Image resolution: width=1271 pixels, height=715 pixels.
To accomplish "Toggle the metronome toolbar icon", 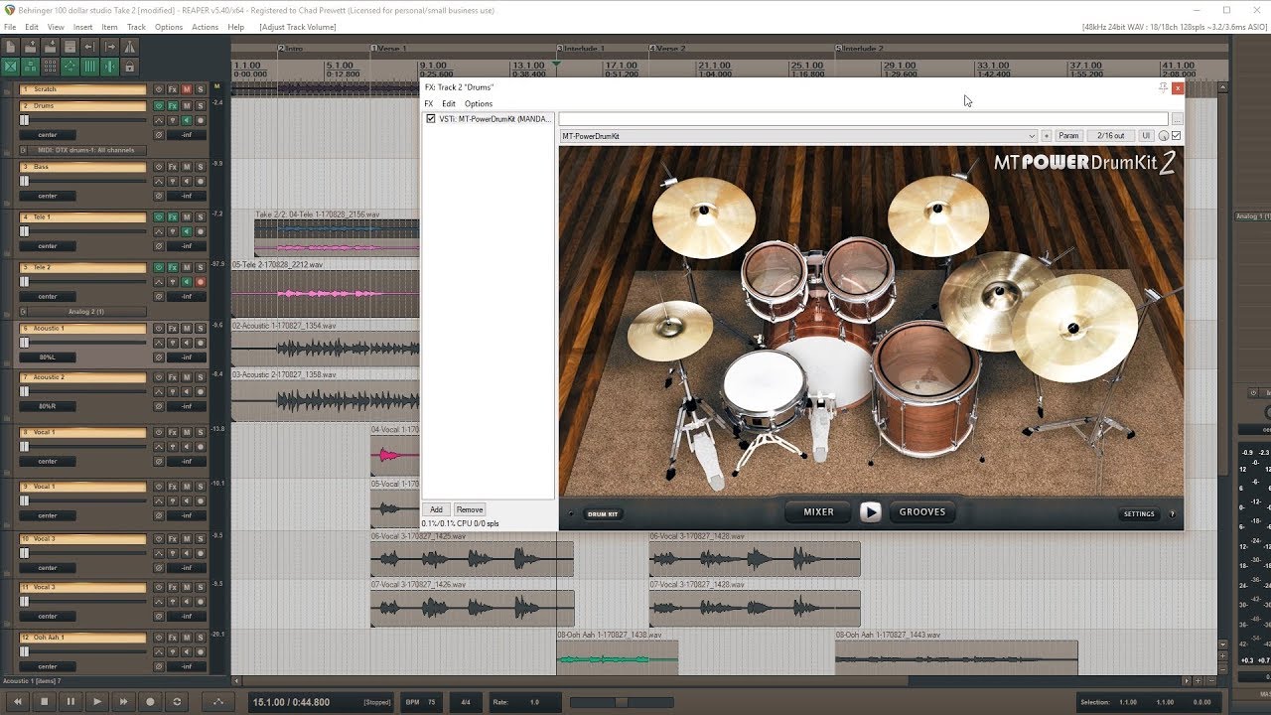I will (x=130, y=47).
